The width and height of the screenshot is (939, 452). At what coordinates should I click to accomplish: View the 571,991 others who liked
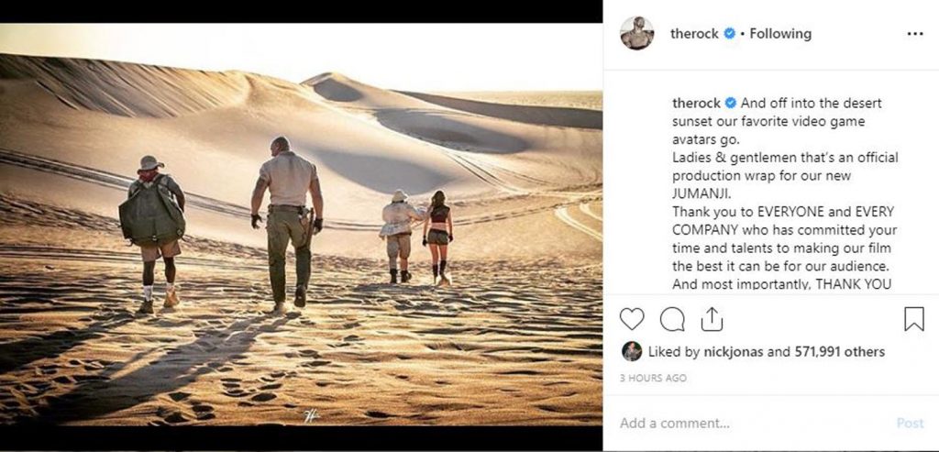coord(840,351)
